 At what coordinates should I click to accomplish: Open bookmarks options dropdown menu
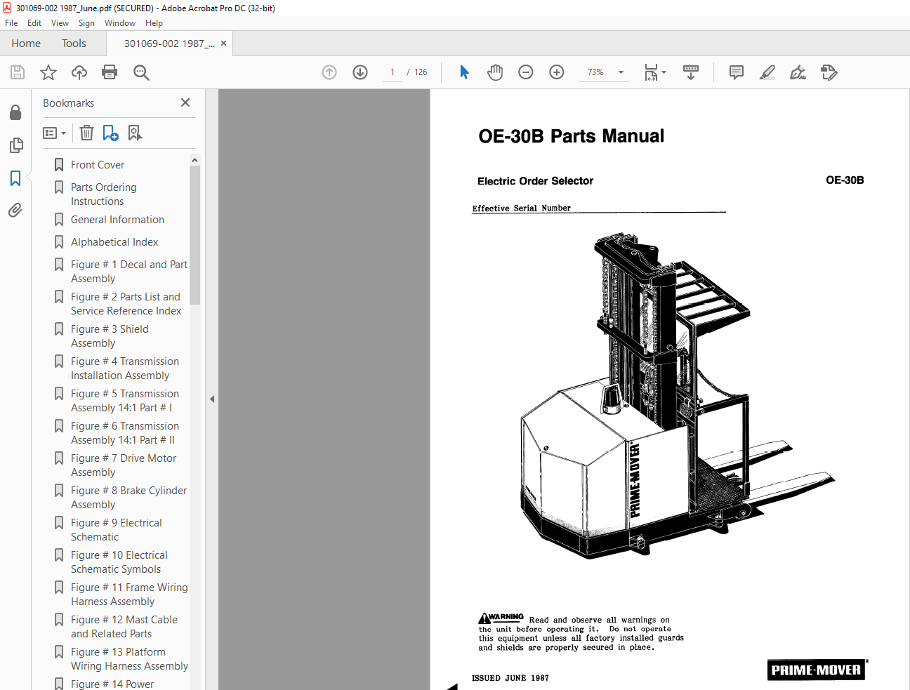(54, 133)
